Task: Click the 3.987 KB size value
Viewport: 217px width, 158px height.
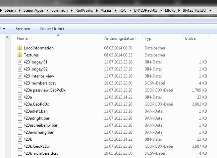Action: pos(199,146)
